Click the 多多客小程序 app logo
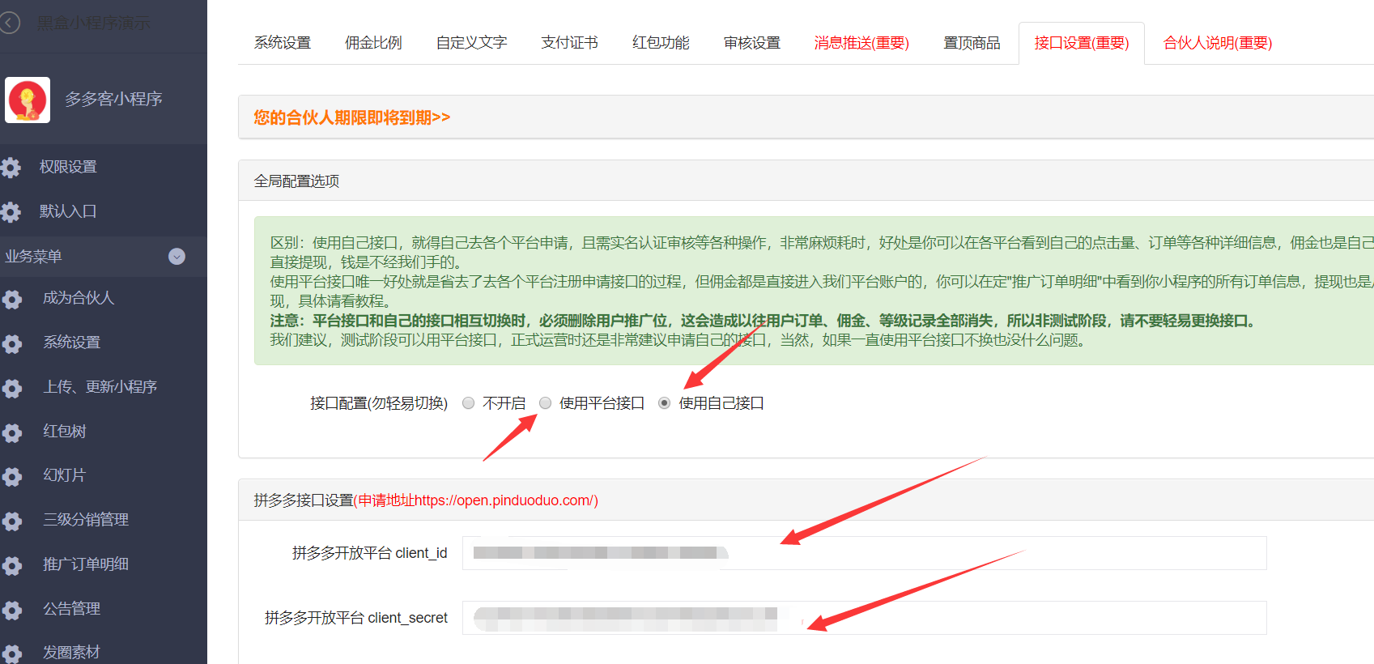The image size is (1374, 664). coord(28,100)
